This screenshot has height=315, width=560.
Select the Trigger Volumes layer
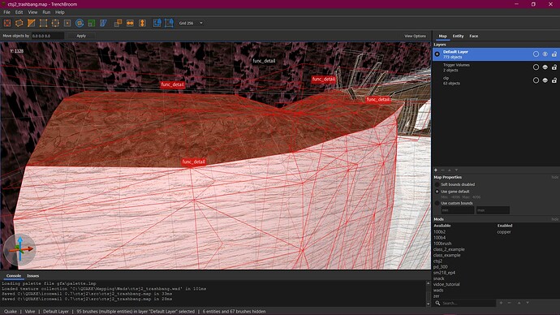tap(496, 67)
